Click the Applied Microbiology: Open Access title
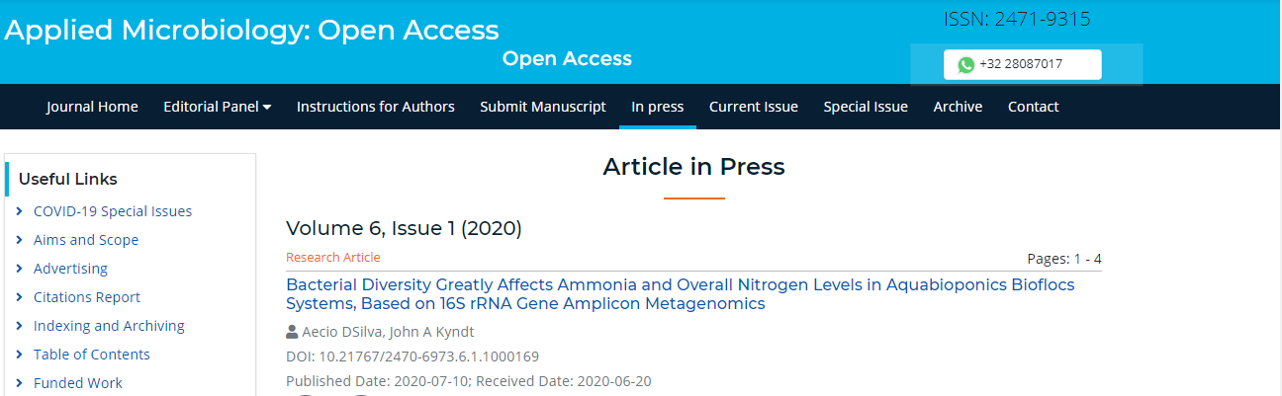Viewport: 1282px width, 396px height. (251, 31)
